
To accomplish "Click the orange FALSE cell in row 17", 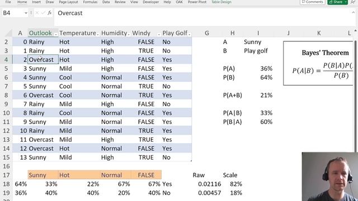I will point(146,175).
